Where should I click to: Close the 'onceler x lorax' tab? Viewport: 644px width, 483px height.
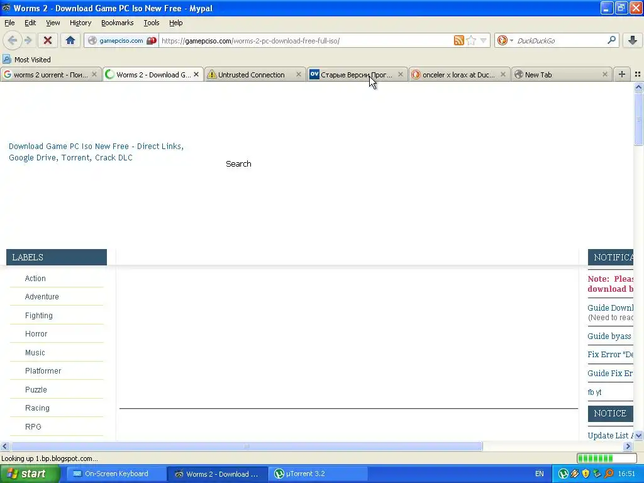tap(502, 74)
